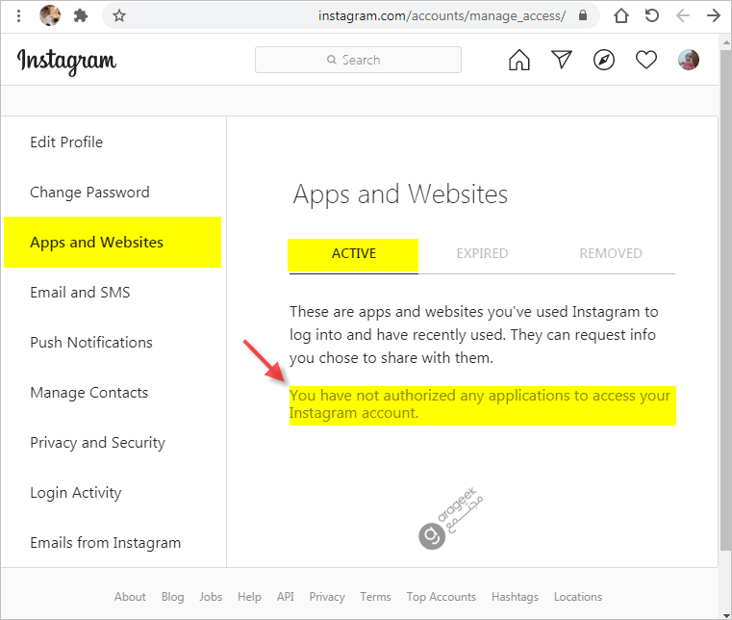732x620 pixels.
Task: Open Manage Contacts settings
Action: click(88, 393)
